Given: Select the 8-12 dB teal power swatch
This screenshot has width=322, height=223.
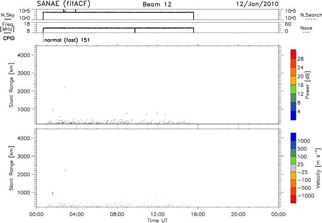Looking at the screenshot, I should point(293,98).
